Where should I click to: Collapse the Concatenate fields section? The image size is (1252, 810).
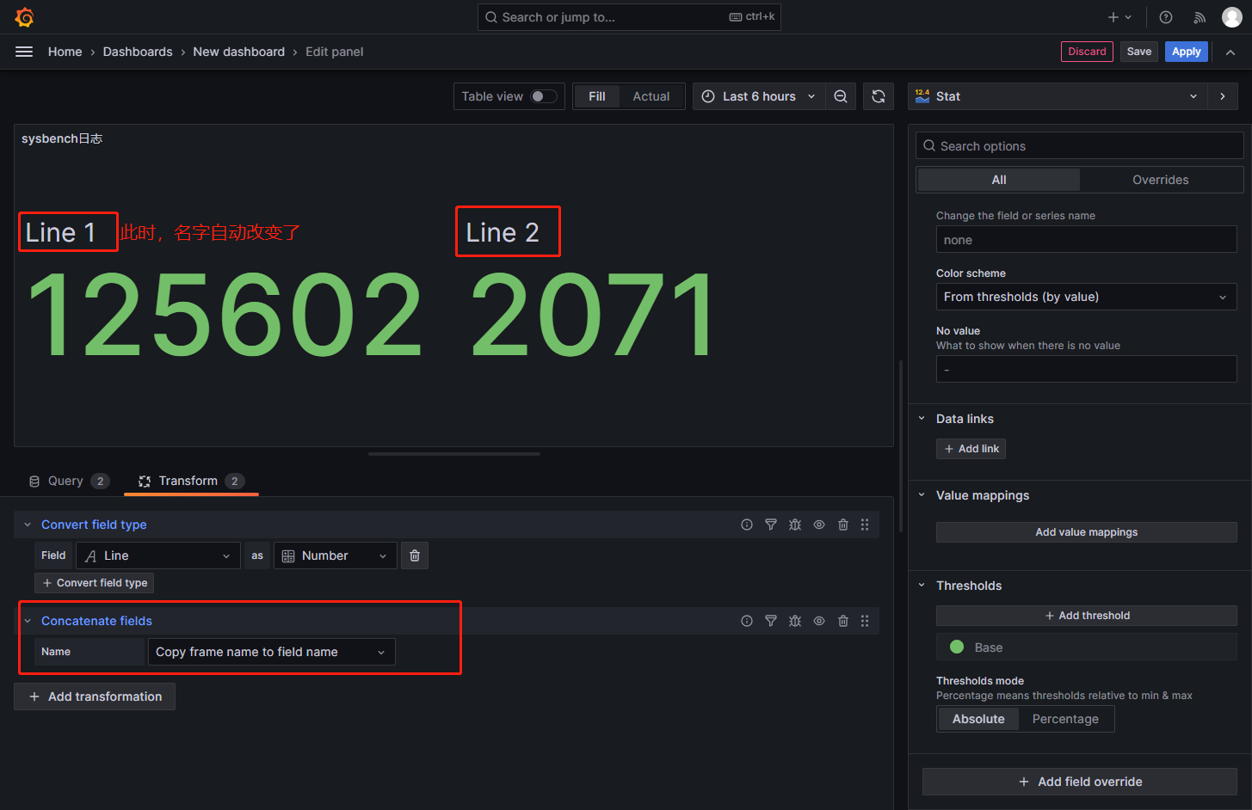(28, 621)
